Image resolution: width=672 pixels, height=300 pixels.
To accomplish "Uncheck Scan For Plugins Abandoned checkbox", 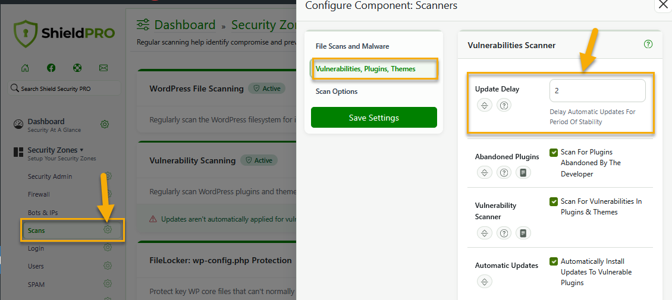I will (x=554, y=152).
